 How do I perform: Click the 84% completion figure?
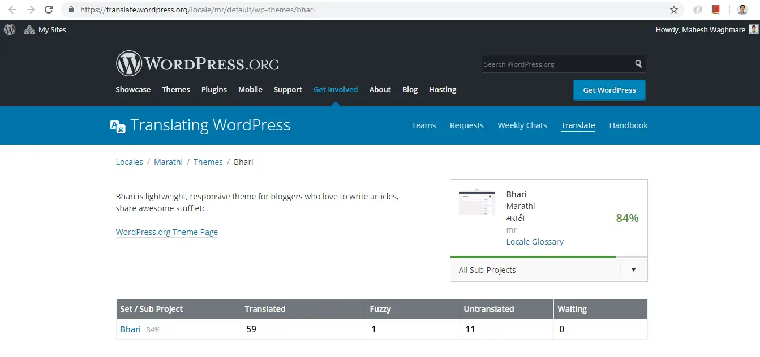pyautogui.click(x=627, y=218)
